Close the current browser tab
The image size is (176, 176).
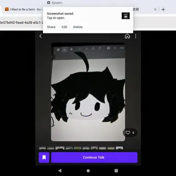coord(155,10)
